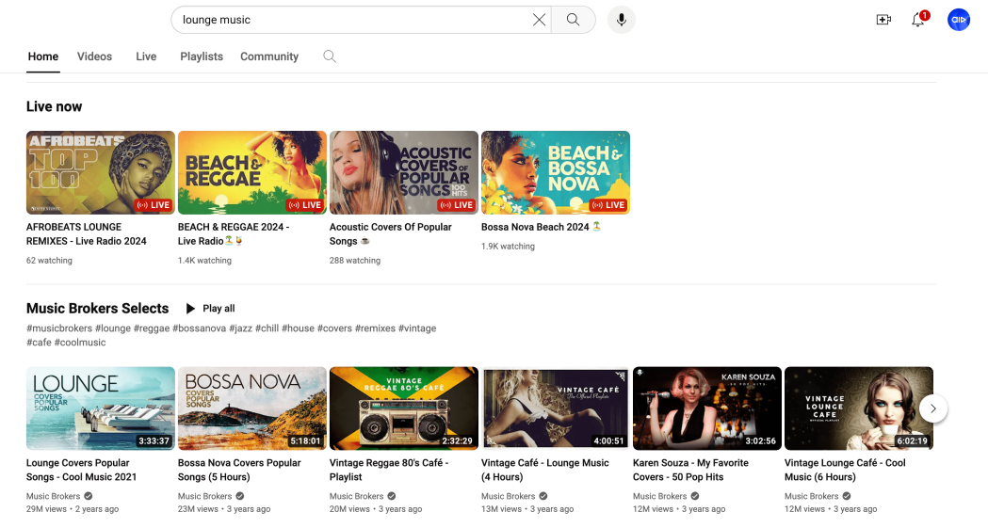
Task: Click the Play all icon for Music Brokers Selects
Action: pyautogui.click(x=189, y=309)
